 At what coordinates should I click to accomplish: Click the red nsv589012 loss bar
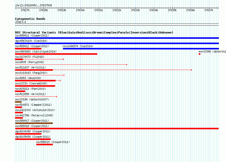pyautogui.click(x=28, y=49)
